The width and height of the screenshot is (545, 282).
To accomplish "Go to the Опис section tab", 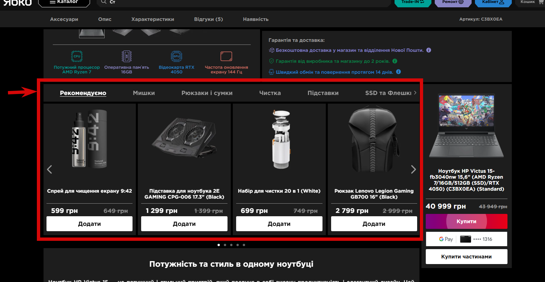I will click(x=105, y=19).
